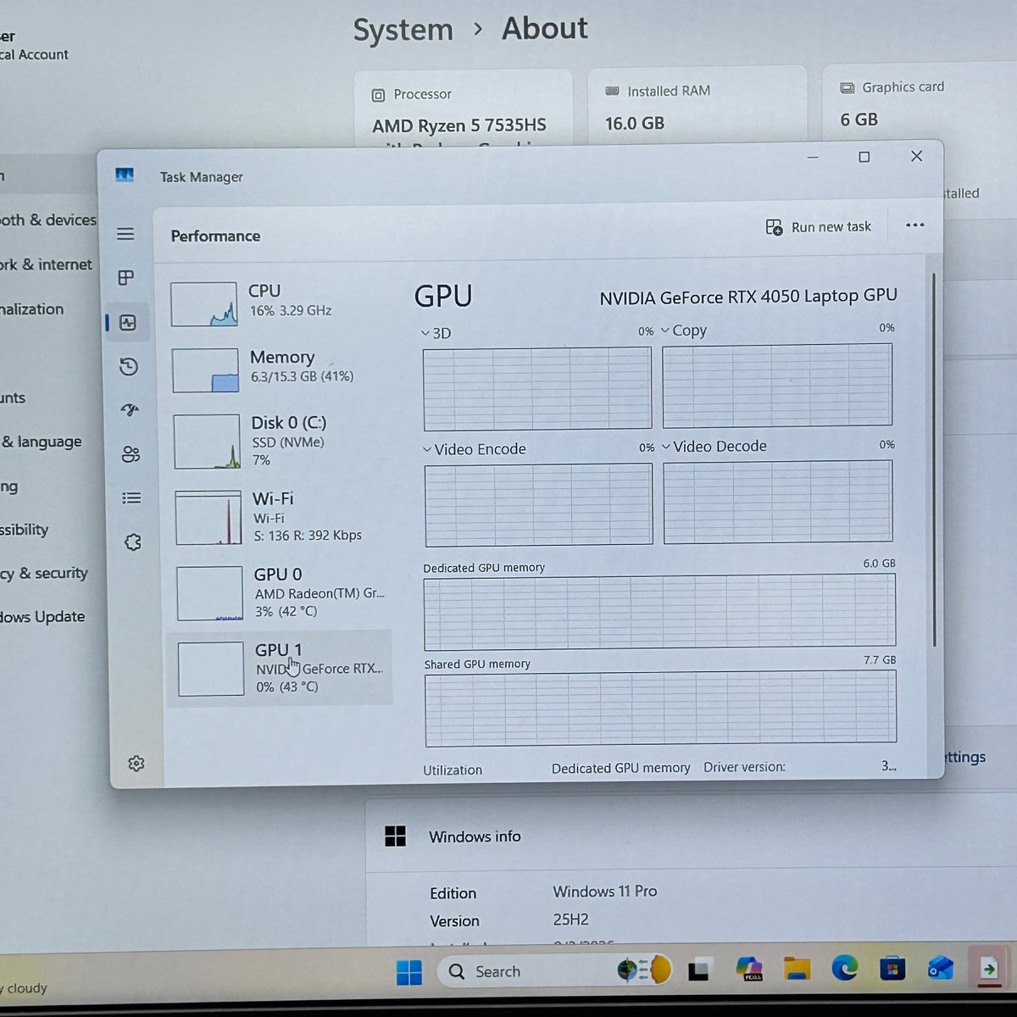Open the Startup apps icon
The image size is (1017, 1017).
tap(130, 410)
